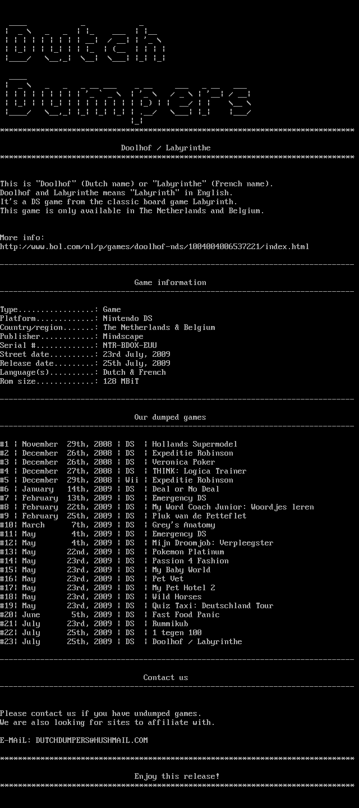
Task: Click the 'Grey's Anatomy' entry
Action: 184,525
